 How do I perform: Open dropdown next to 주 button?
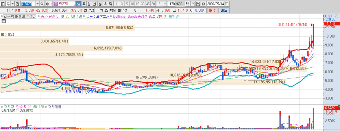[12, 4]
